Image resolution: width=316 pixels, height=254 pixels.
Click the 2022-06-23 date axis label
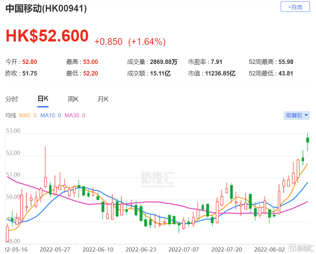141,249
